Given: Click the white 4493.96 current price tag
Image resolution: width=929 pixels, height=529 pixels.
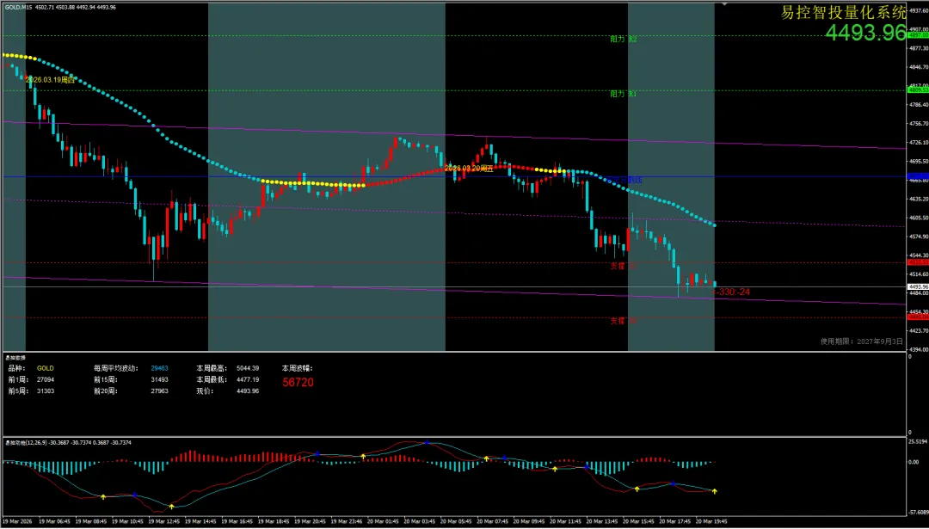Looking at the screenshot, I should [x=918, y=286].
